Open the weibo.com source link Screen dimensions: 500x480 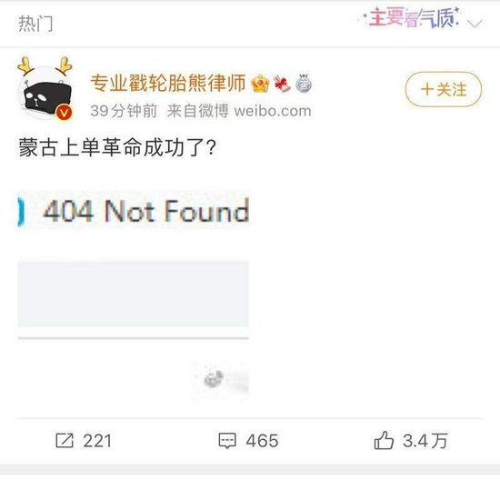(273, 111)
